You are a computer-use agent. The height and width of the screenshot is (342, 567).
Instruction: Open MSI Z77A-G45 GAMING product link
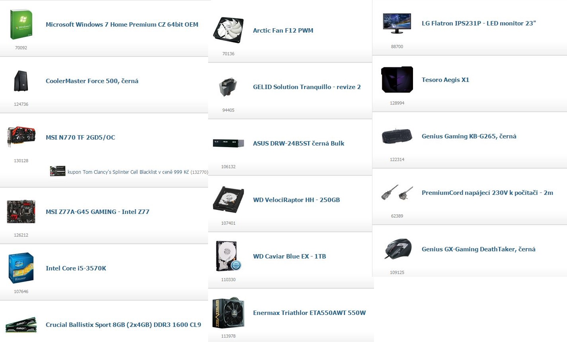(x=97, y=212)
